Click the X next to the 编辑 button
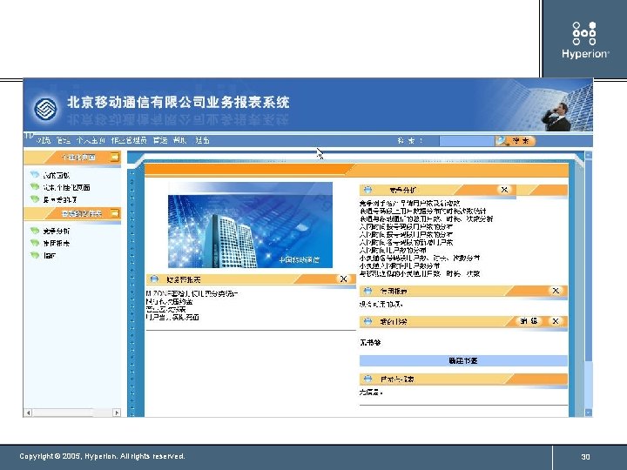 556,321
